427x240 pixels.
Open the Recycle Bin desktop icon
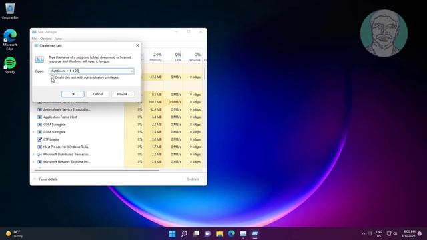(10, 11)
